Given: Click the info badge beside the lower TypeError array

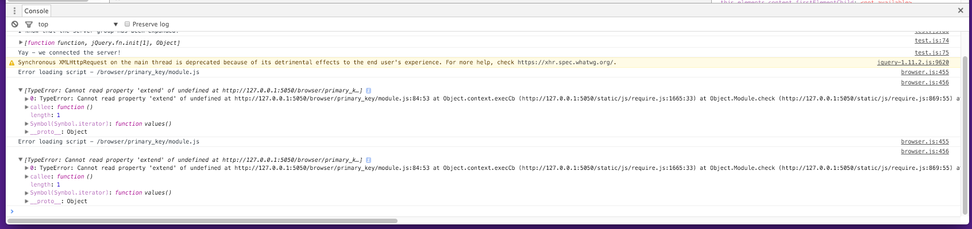Looking at the screenshot, I should 368,160.
